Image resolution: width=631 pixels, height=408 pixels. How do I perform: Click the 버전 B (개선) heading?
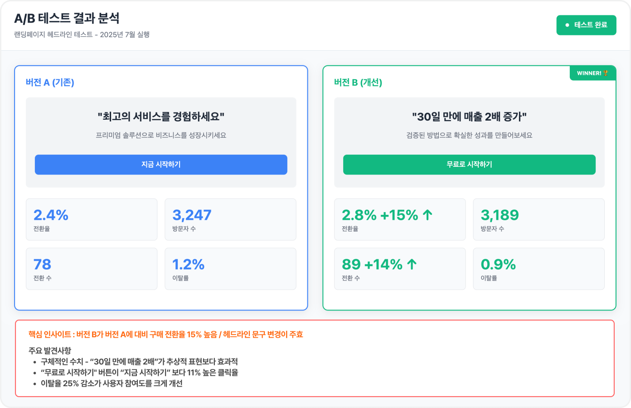pyautogui.click(x=358, y=83)
